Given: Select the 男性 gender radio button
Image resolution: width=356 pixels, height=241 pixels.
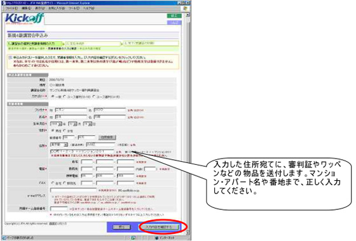Looking at the screenshot, I should coord(53,131).
